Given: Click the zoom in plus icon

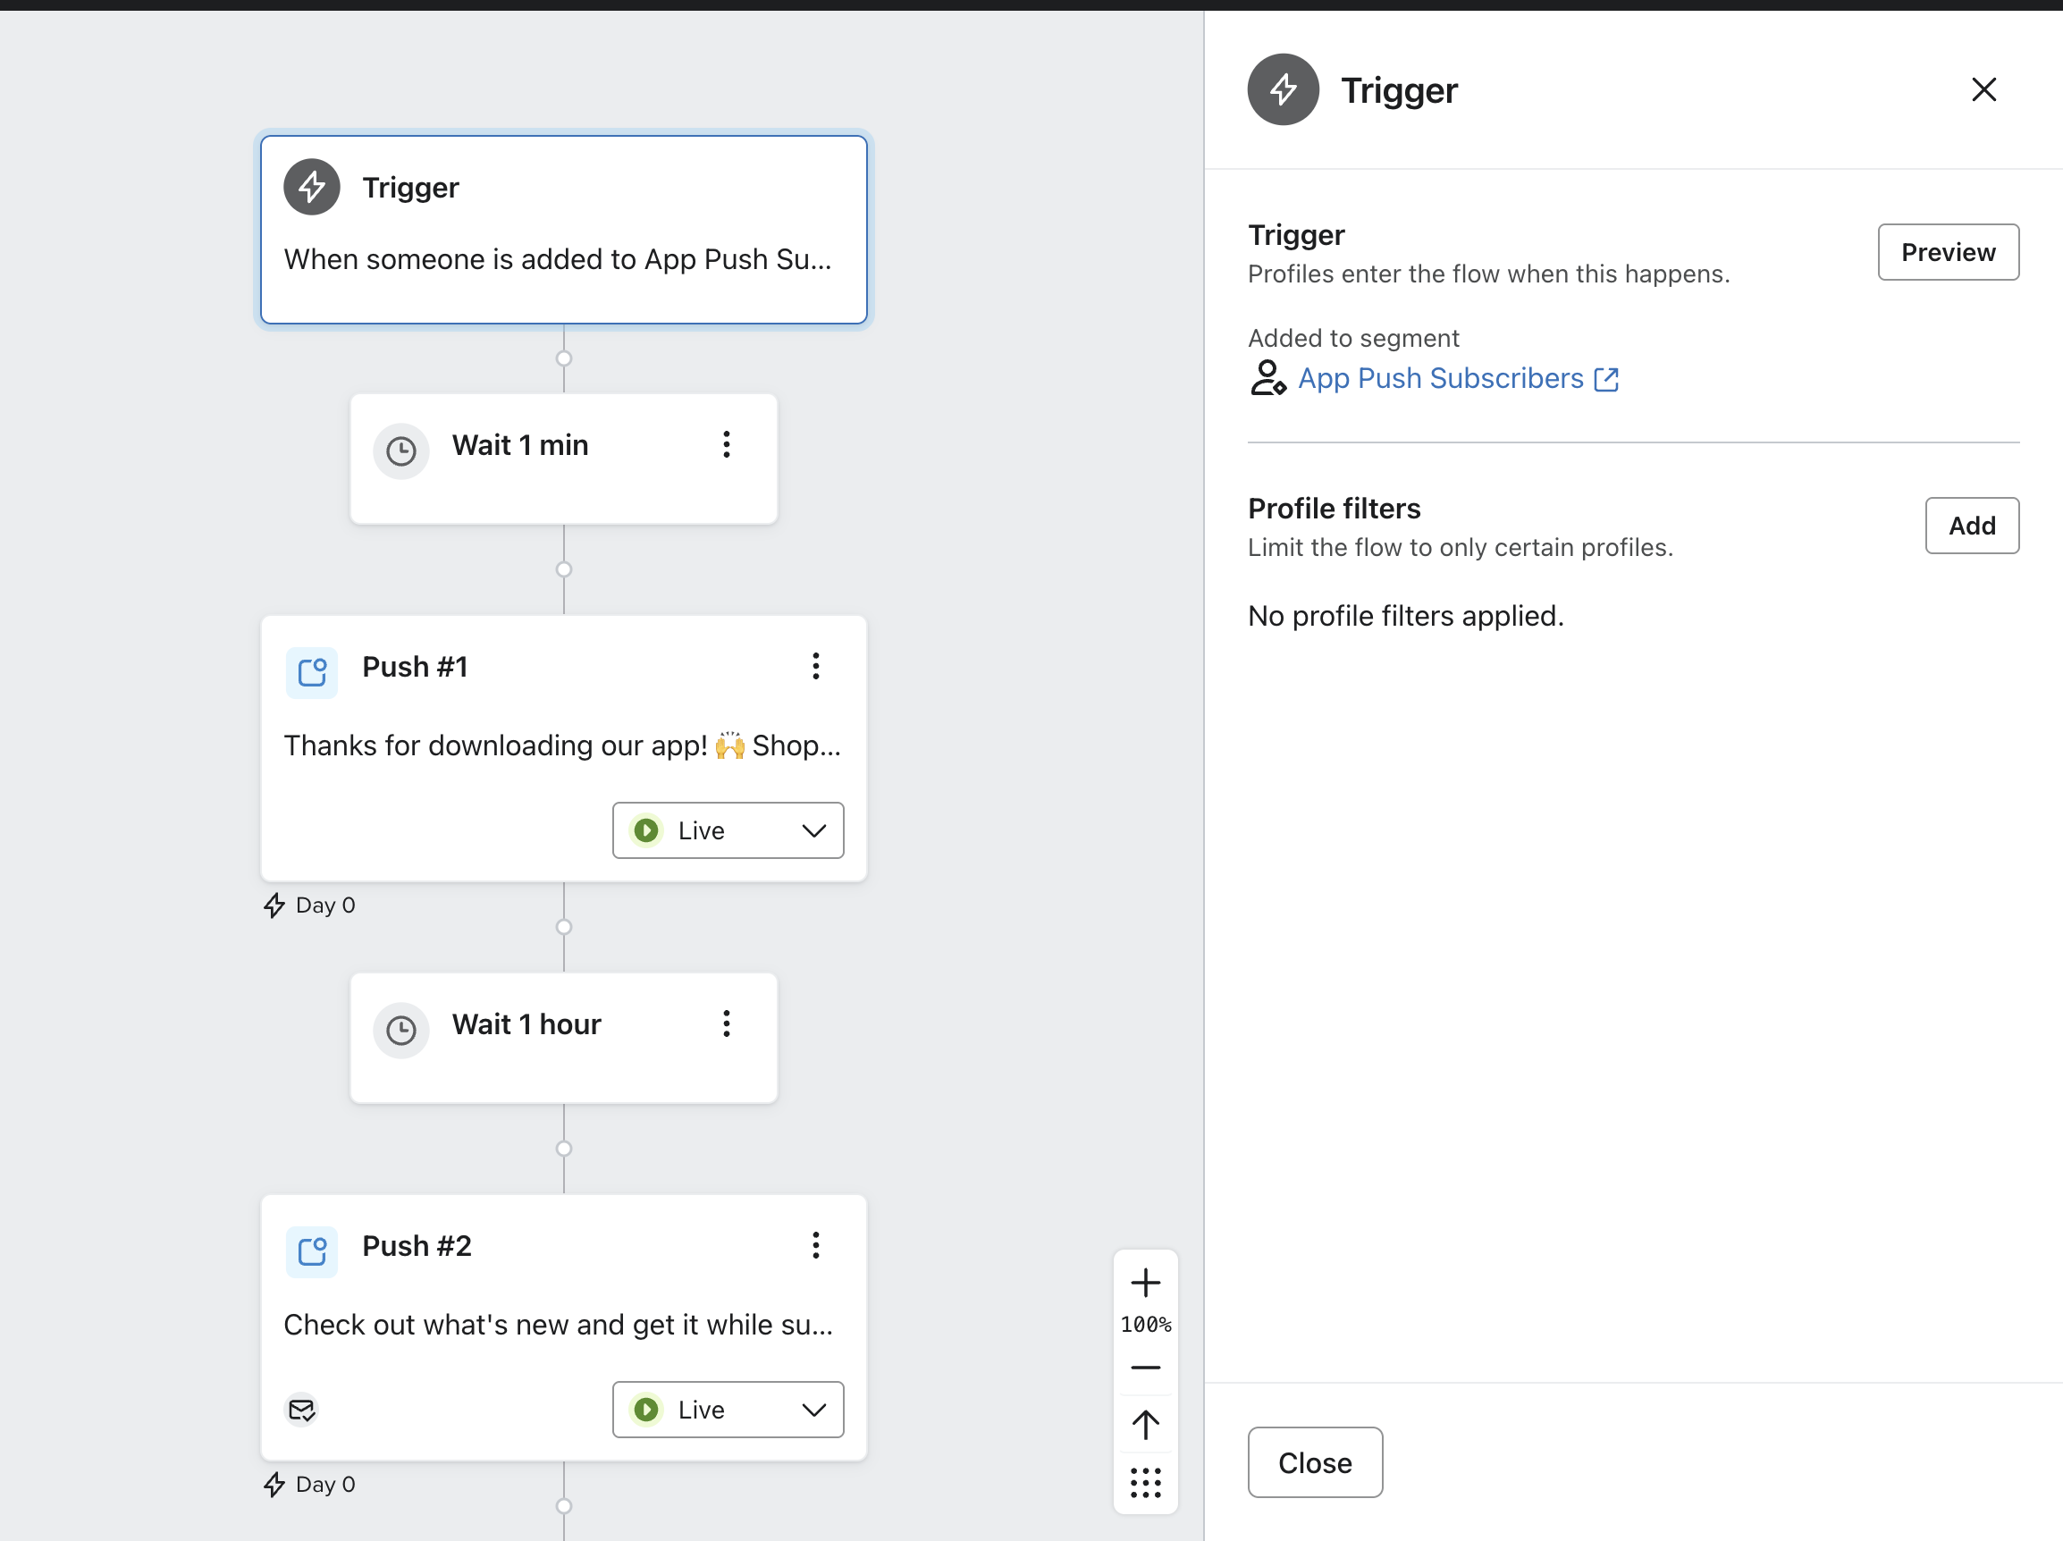Looking at the screenshot, I should (x=1145, y=1283).
